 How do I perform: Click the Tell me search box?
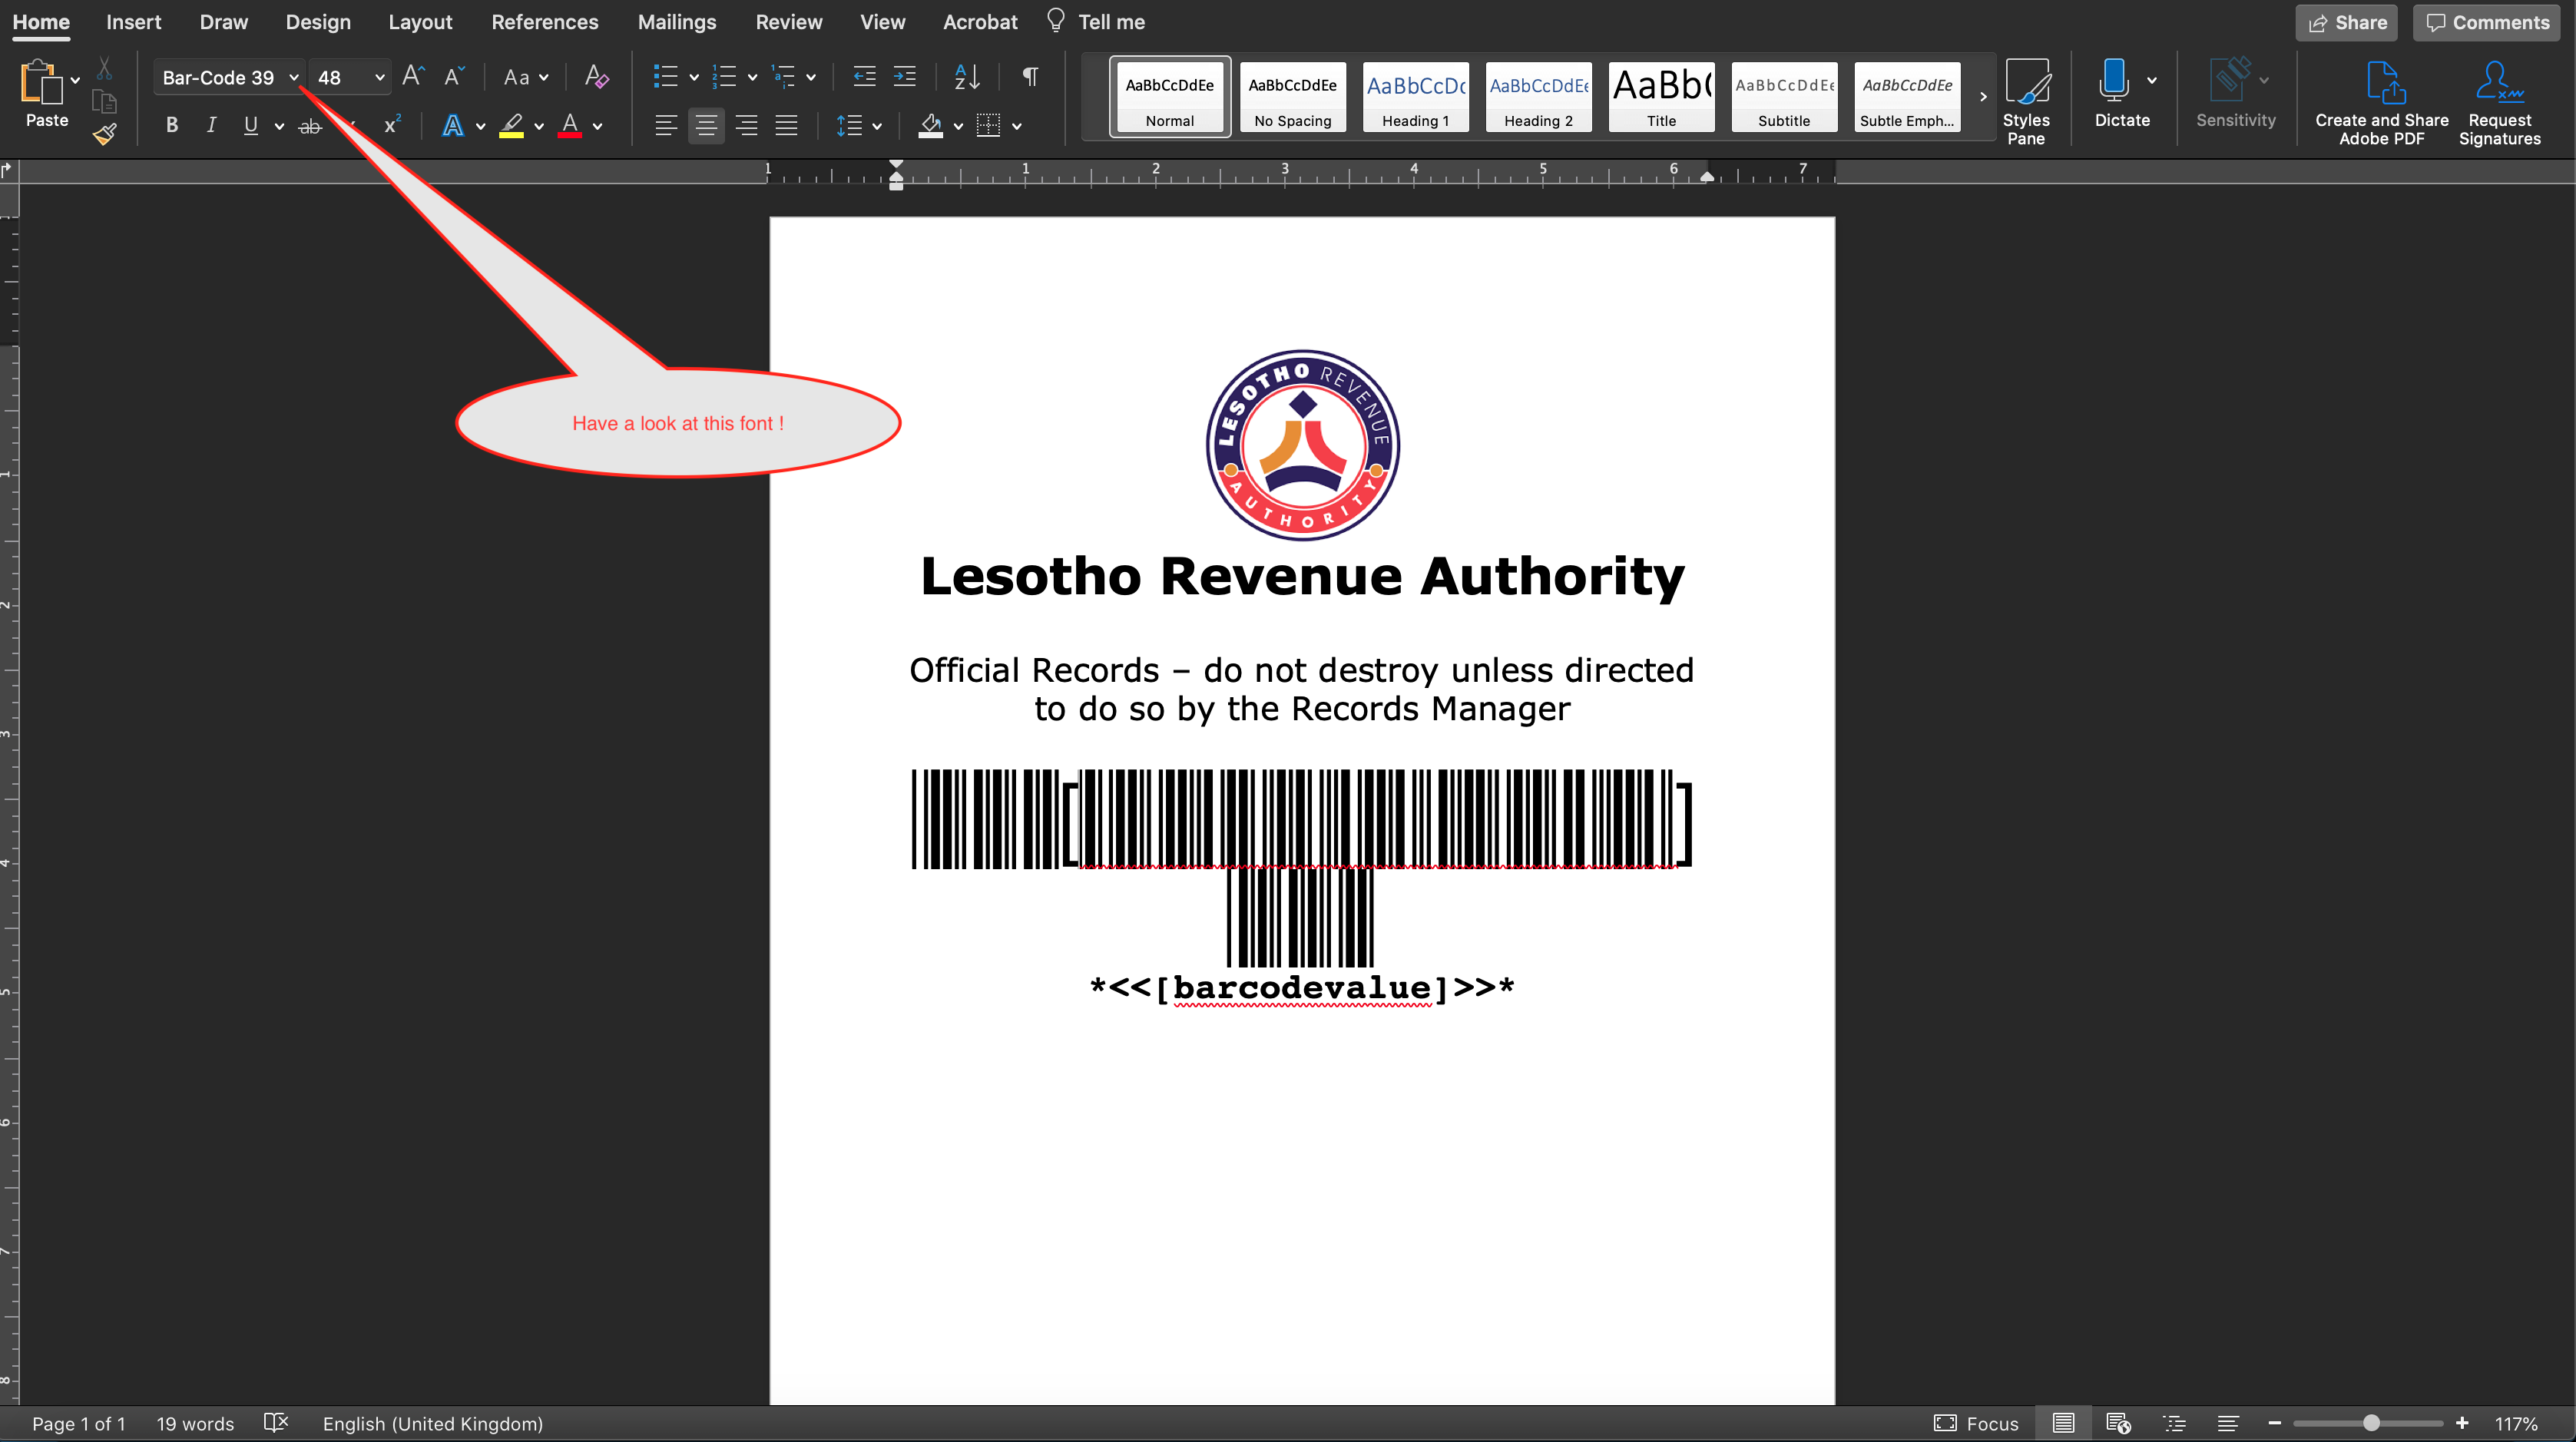[x=1097, y=22]
